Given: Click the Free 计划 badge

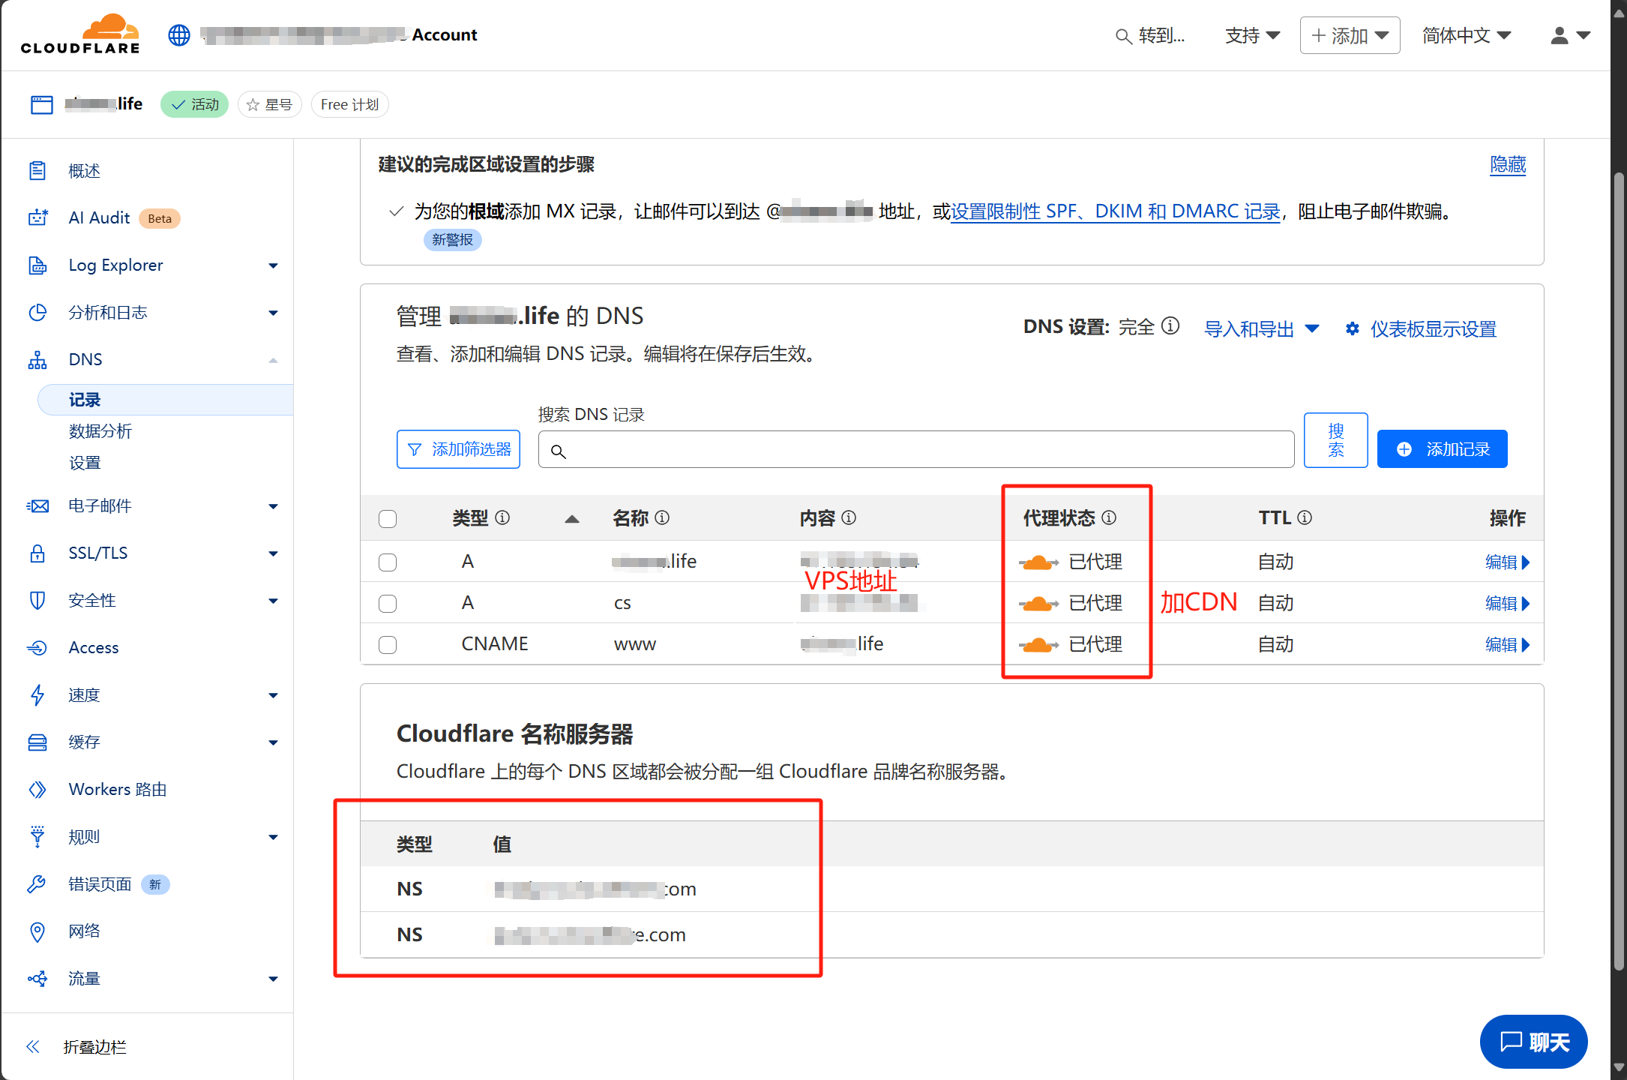Looking at the screenshot, I should [x=349, y=104].
